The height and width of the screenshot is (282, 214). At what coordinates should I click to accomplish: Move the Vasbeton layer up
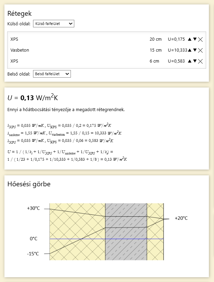click(x=190, y=50)
